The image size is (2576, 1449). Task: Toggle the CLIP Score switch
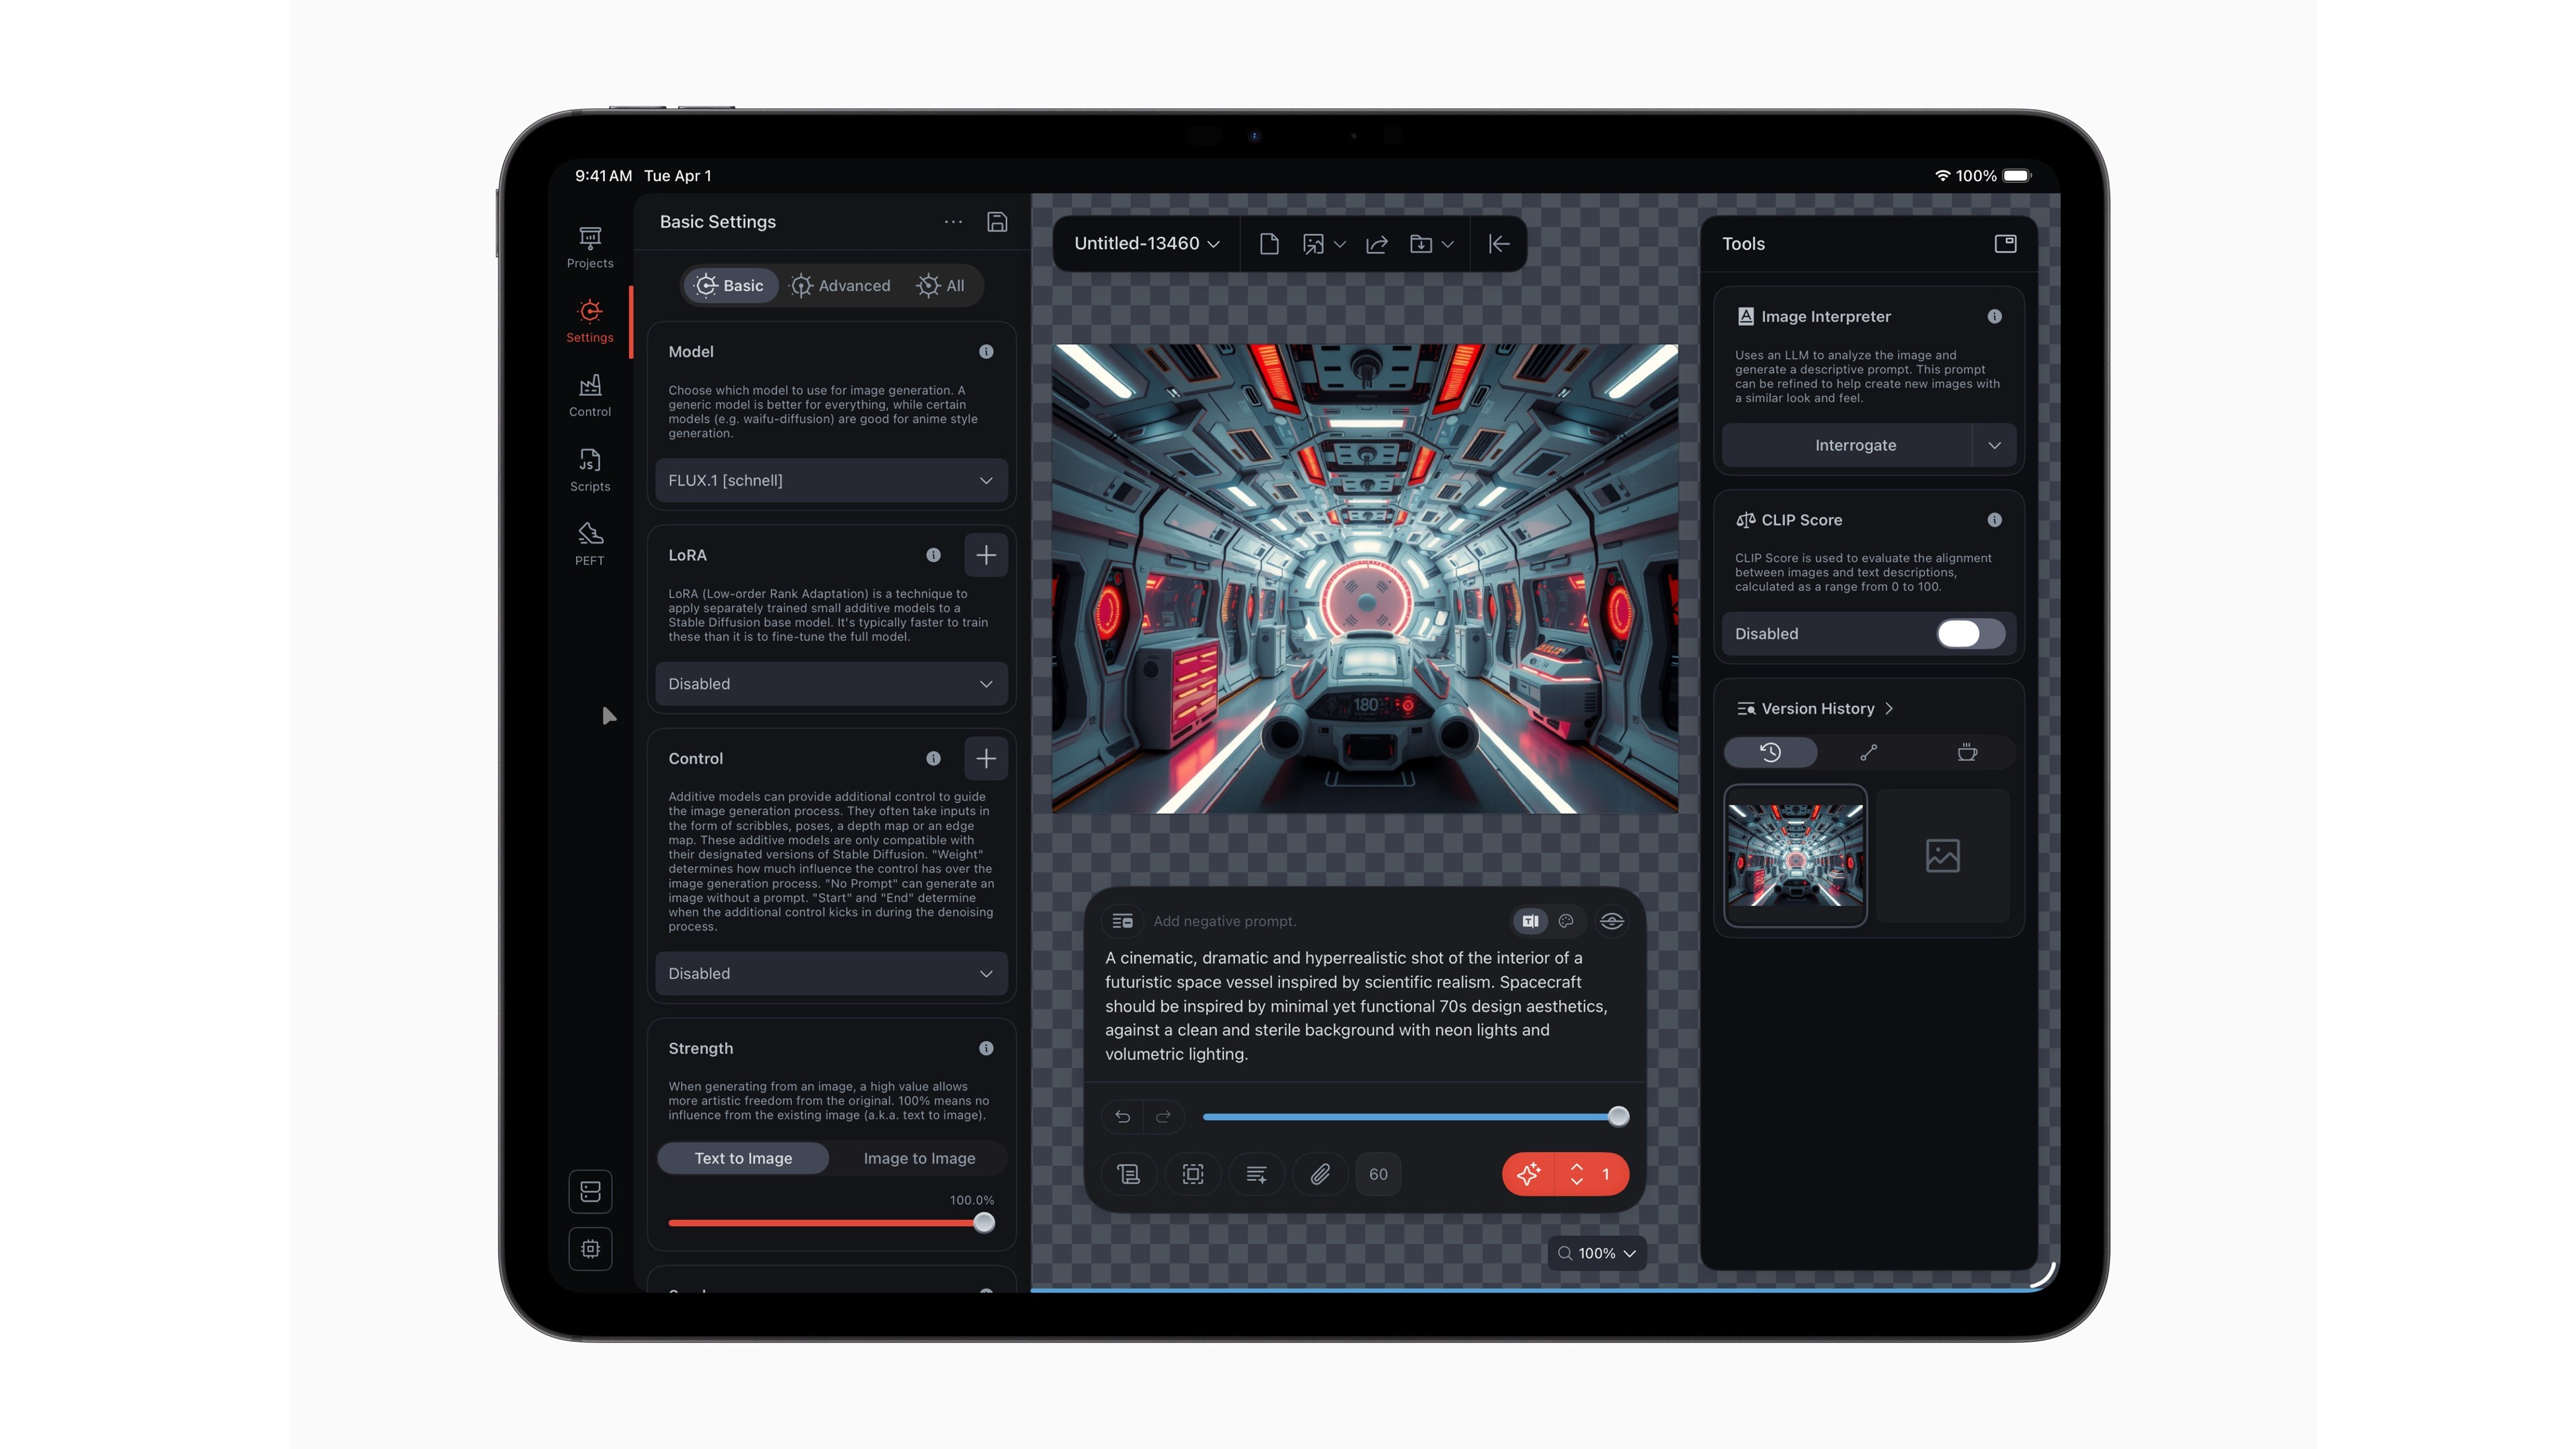1969,634
